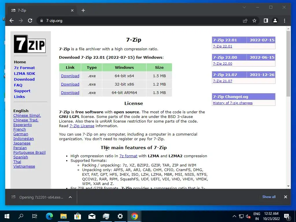Open the Windows Start menu

click(x=7, y=216)
